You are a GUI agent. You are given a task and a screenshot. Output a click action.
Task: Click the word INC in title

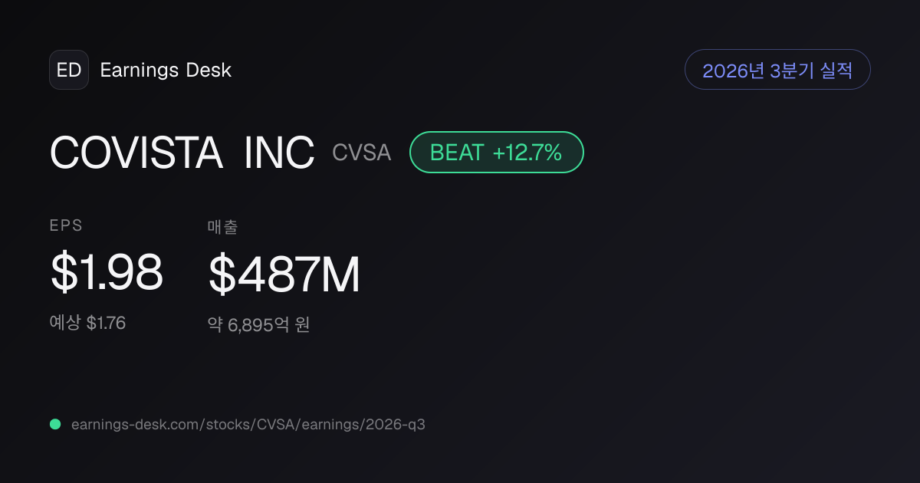279,153
